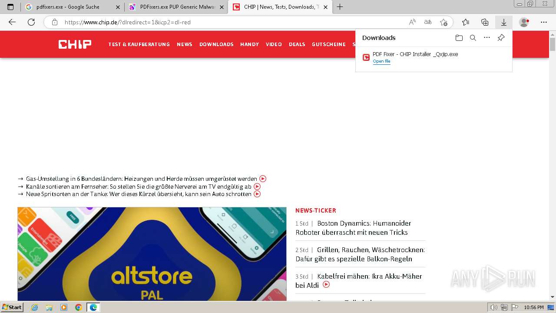Open Grillen, Rauchen, Wäschetrocknen article
This screenshot has height=313, width=556.
(360, 254)
